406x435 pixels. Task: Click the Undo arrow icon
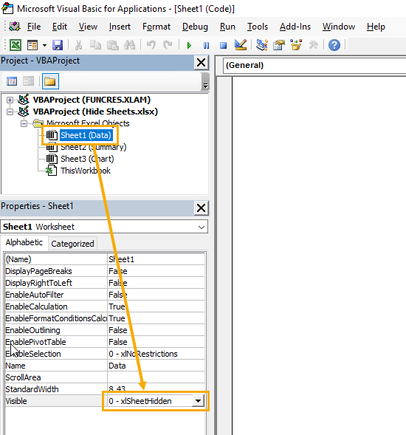(151, 44)
